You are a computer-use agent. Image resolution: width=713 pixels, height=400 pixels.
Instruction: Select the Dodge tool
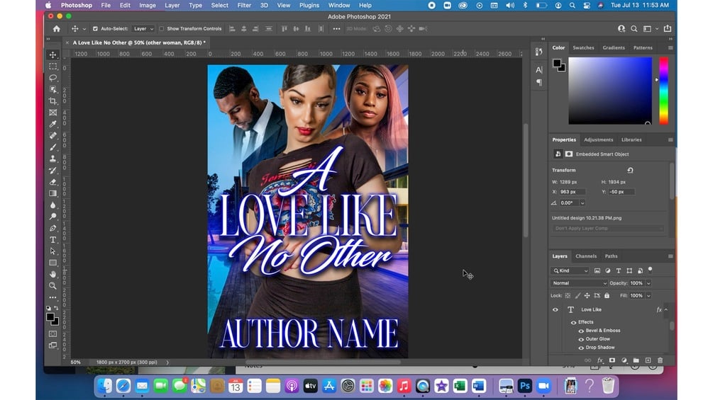click(x=52, y=217)
